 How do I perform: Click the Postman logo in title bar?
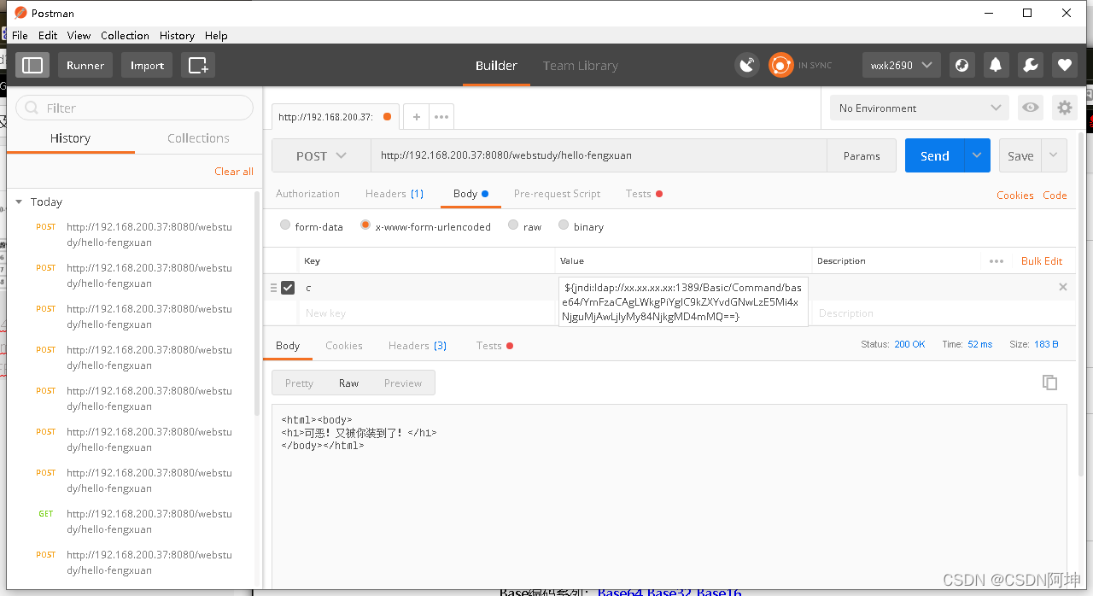(x=21, y=13)
